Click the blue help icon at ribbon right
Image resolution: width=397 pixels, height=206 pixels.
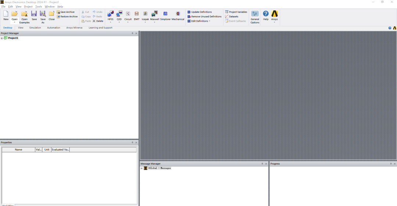(390, 28)
